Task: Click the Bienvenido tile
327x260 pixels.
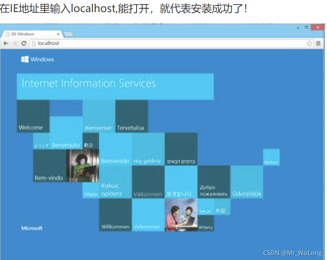Action: (115, 149)
